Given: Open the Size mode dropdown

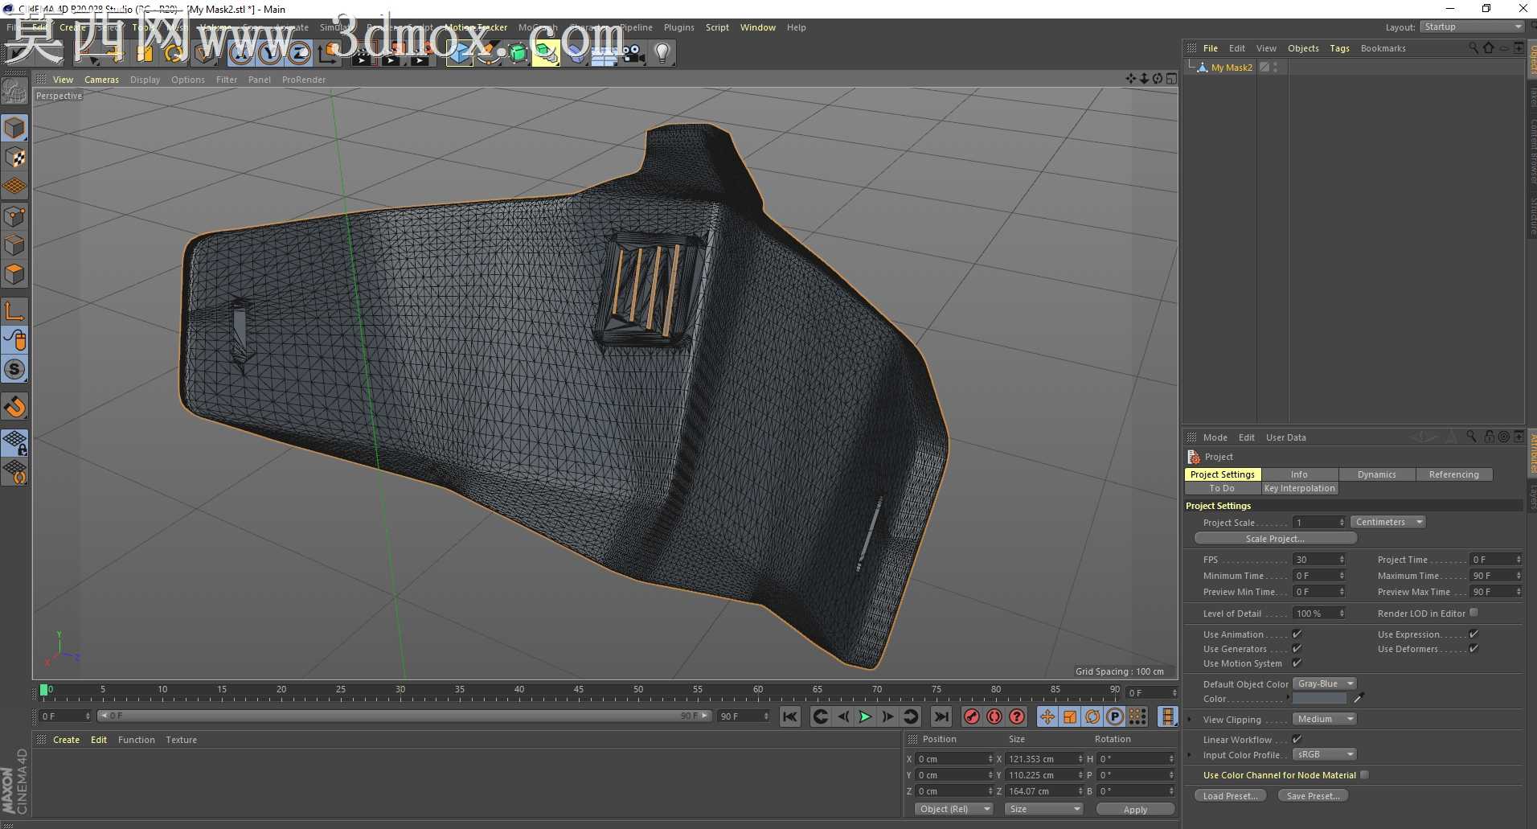Looking at the screenshot, I should 1044,809.
